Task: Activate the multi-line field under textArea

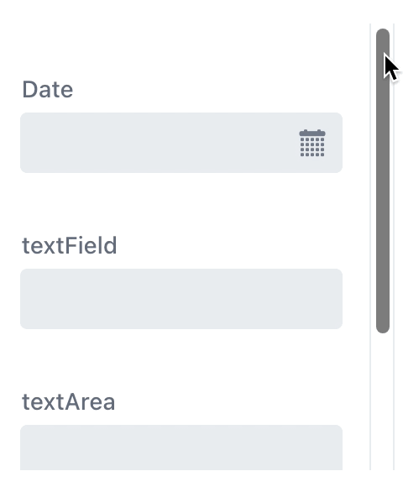Action: (181, 448)
